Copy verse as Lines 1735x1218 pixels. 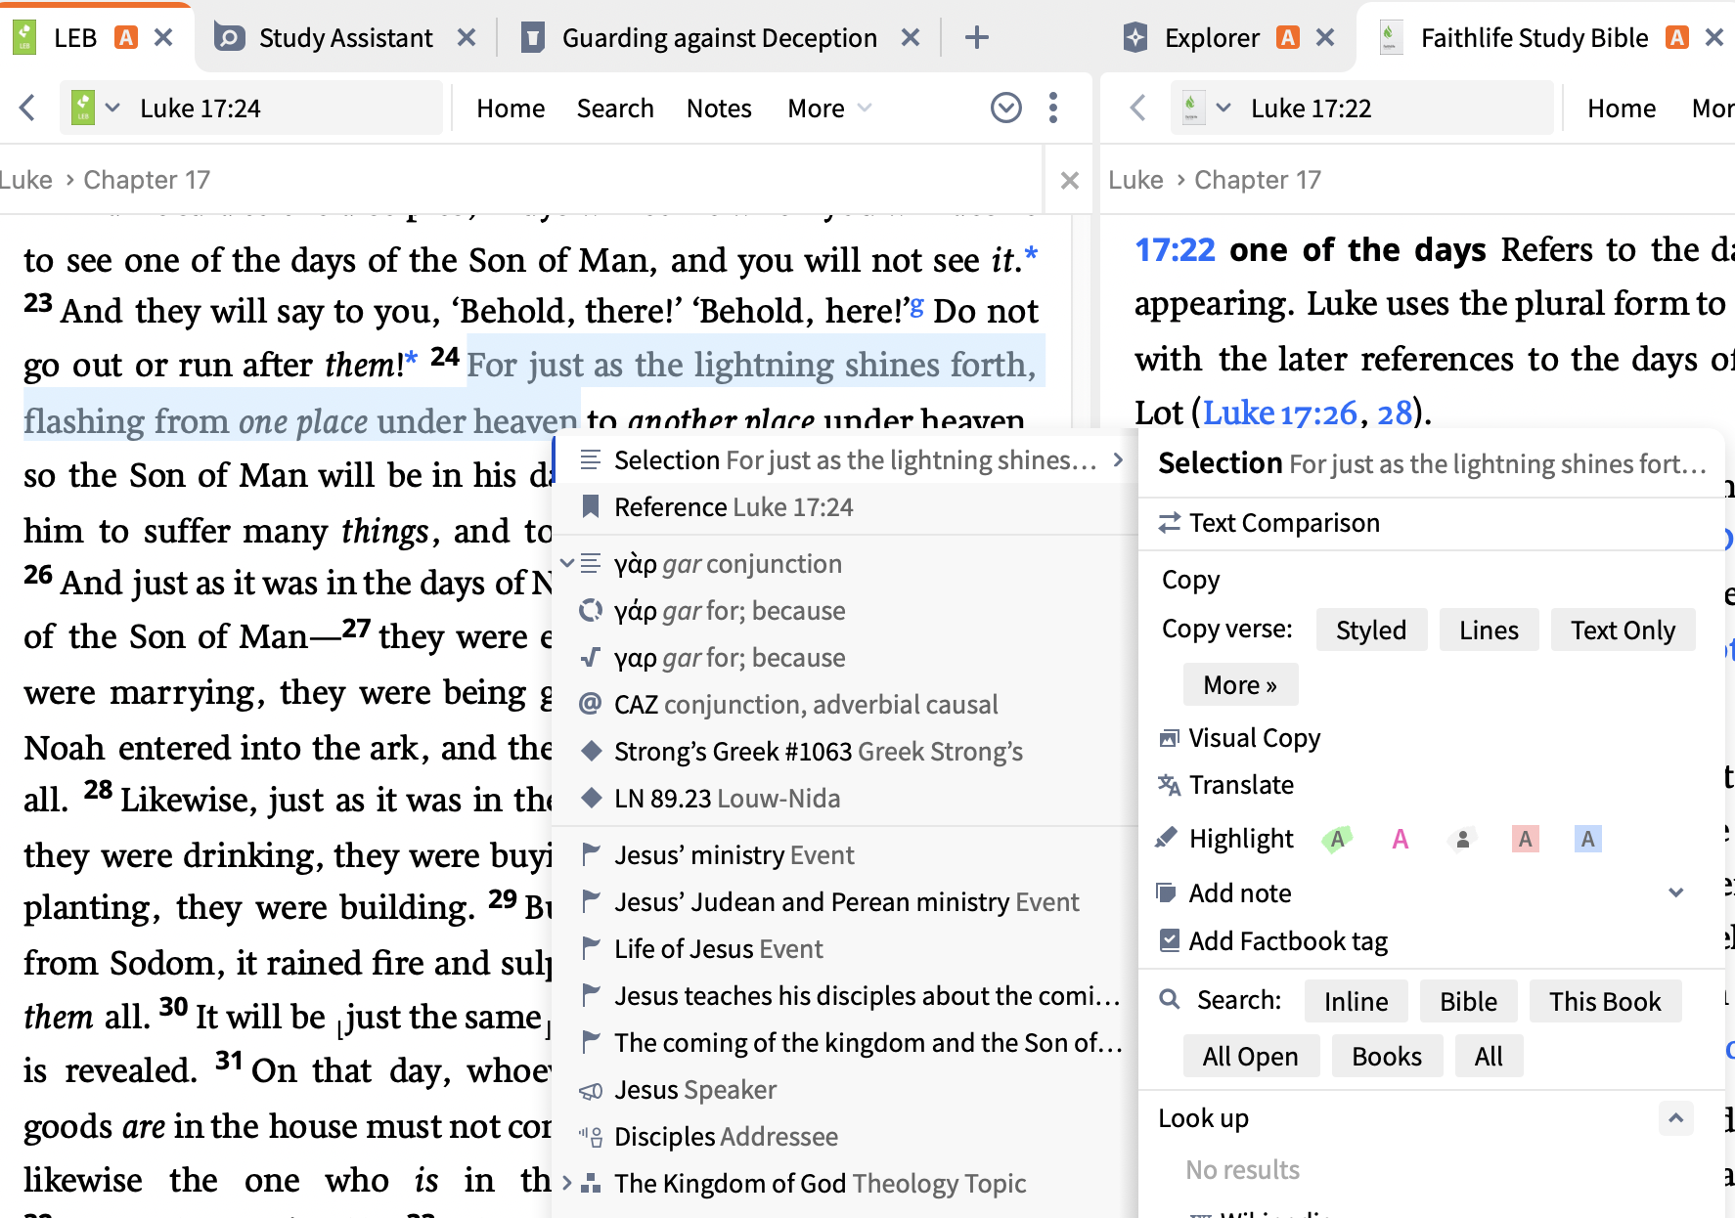point(1489,630)
